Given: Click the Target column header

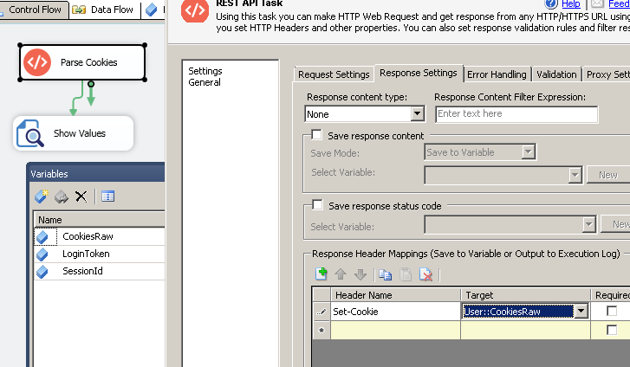Looking at the screenshot, I should click(525, 295).
